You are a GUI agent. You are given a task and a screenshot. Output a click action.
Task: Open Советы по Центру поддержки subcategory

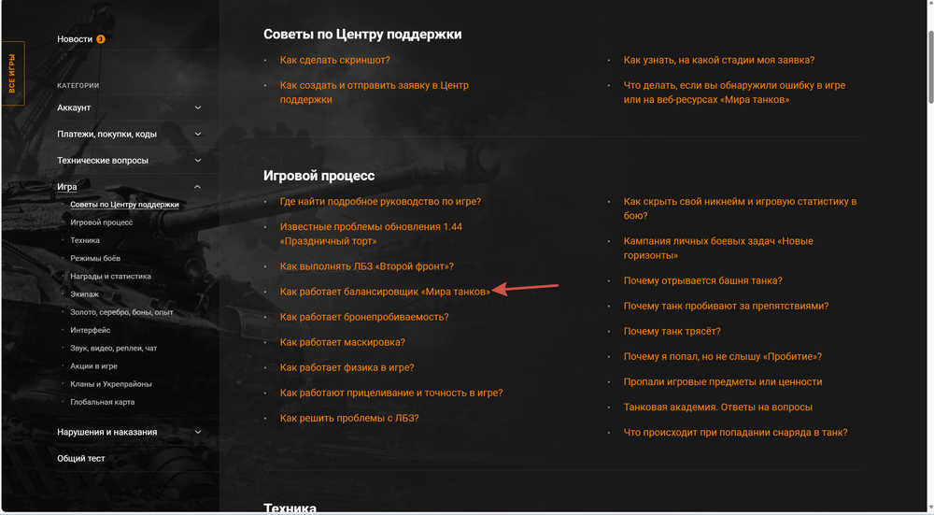coord(124,205)
